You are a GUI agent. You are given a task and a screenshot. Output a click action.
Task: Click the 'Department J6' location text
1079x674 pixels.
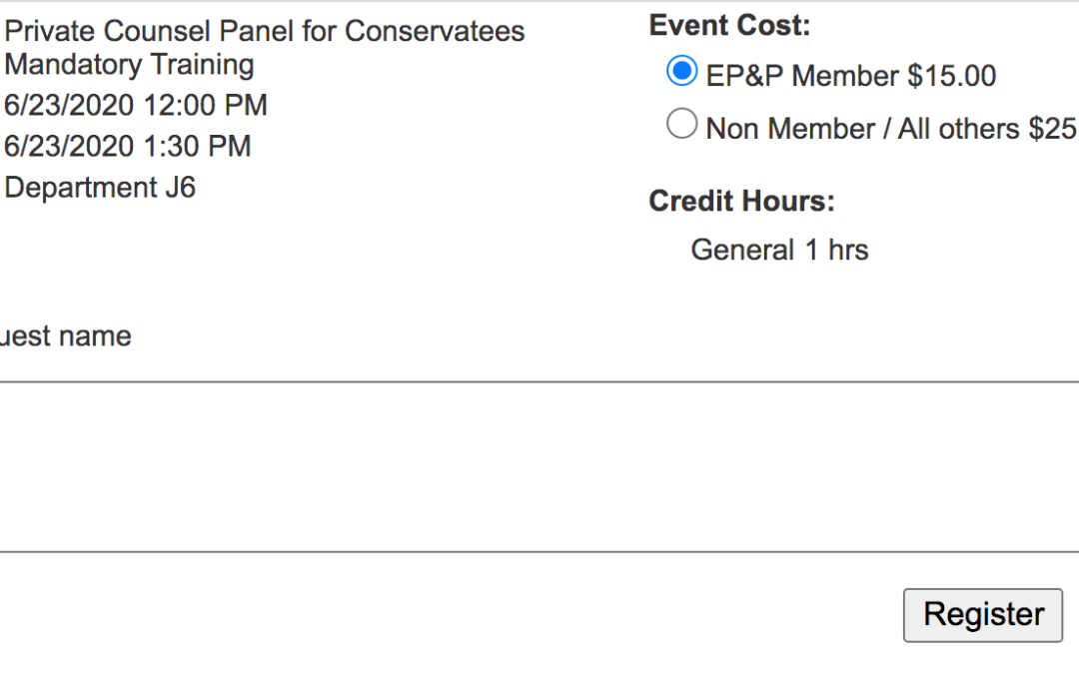[100, 188]
